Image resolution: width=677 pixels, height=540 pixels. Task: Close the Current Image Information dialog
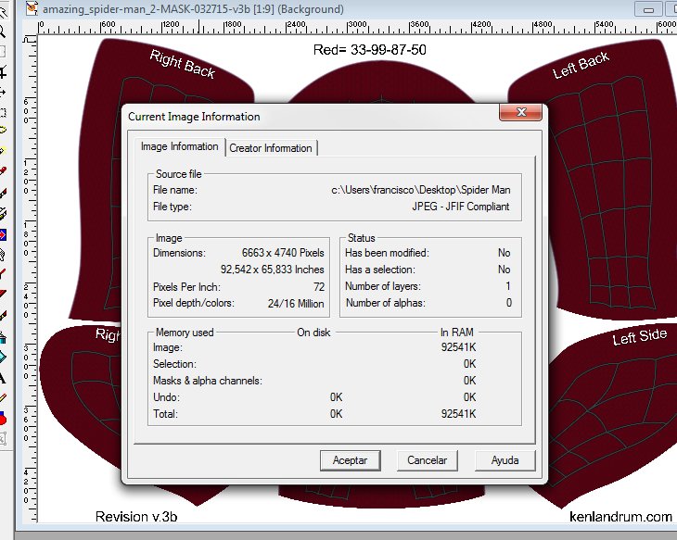coord(520,112)
